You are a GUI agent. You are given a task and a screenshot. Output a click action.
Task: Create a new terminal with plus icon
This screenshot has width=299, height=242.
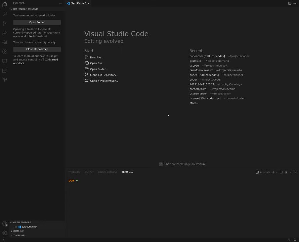pos(273,172)
